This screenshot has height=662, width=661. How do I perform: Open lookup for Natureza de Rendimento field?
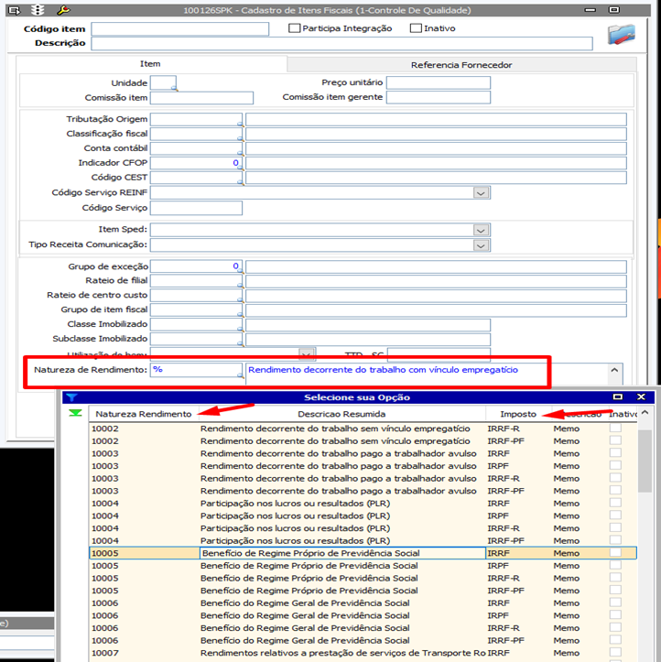click(x=240, y=374)
